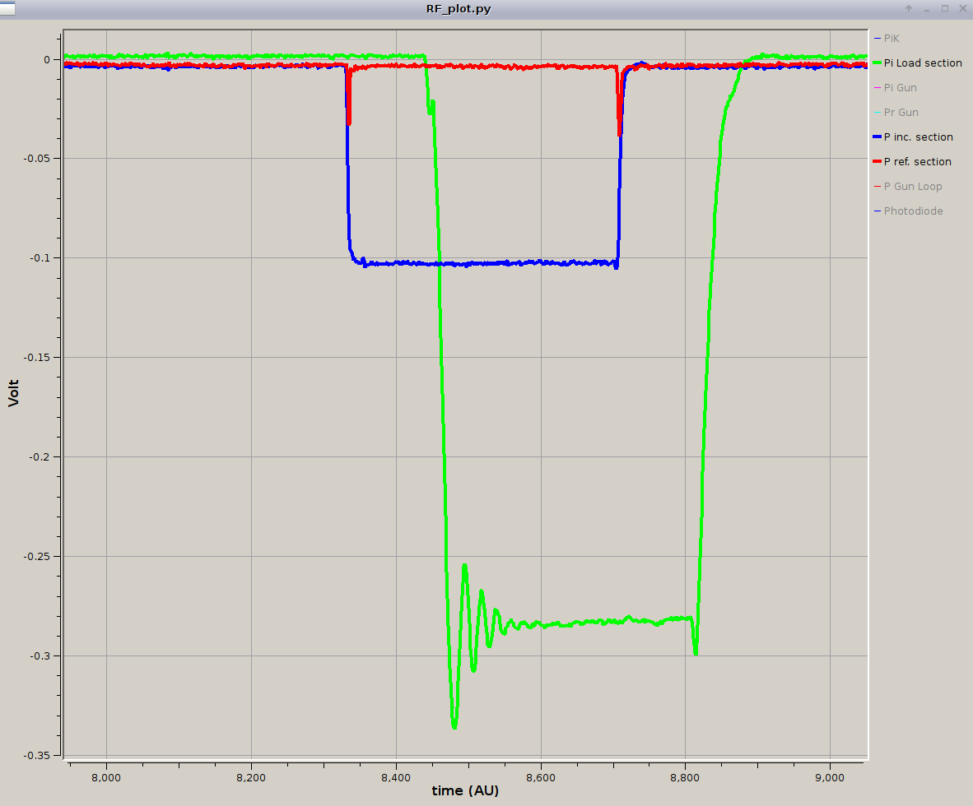Image resolution: width=973 pixels, height=806 pixels.
Task: Show the PiK curve from the legend
Action: tap(891, 39)
